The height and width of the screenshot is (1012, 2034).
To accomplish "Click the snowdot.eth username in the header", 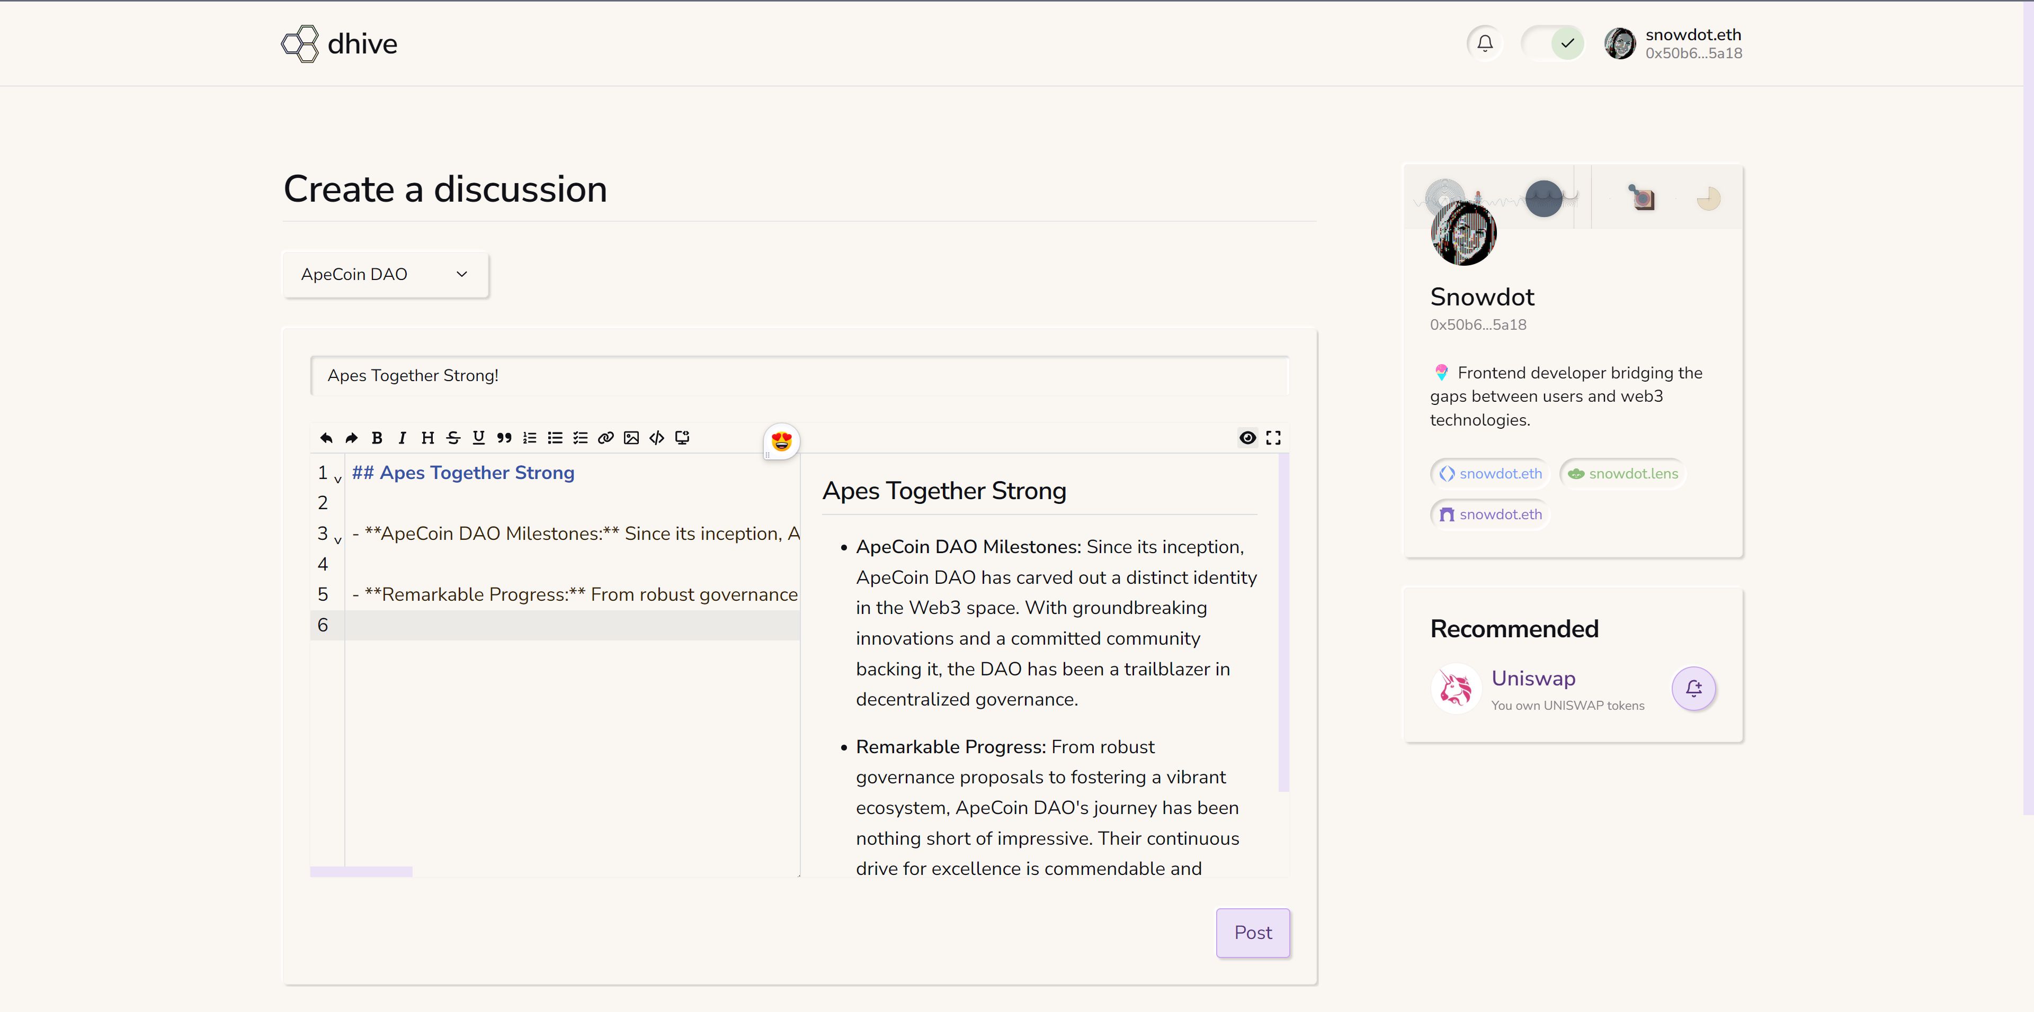I will pos(1693,35).
